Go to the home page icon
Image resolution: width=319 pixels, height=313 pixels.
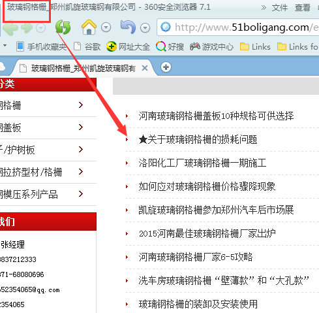point(89,27)
